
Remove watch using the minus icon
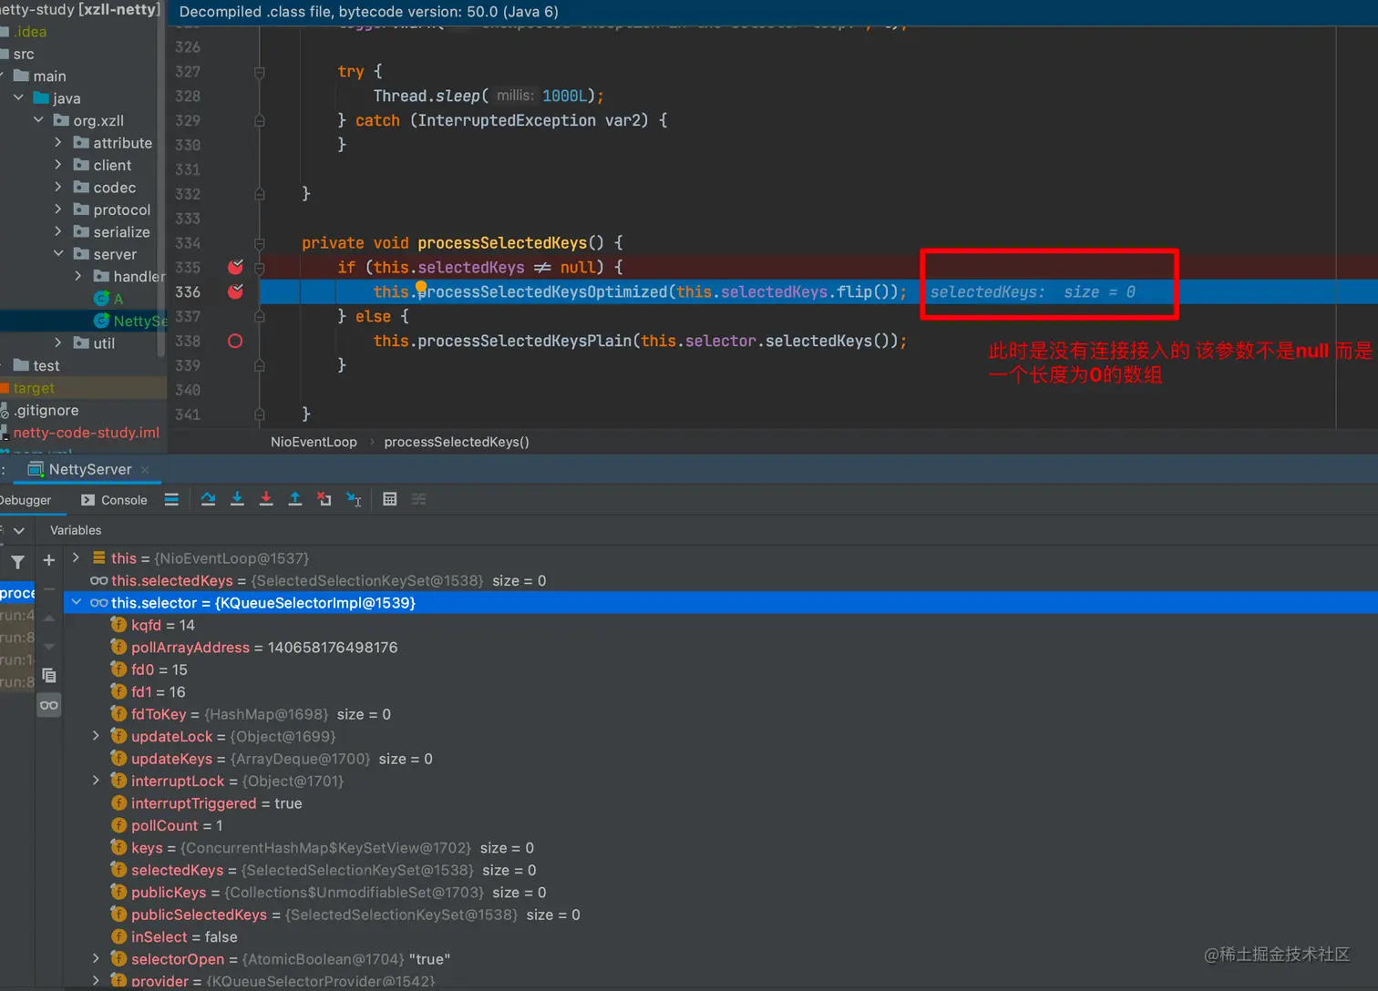click(49, 589)
